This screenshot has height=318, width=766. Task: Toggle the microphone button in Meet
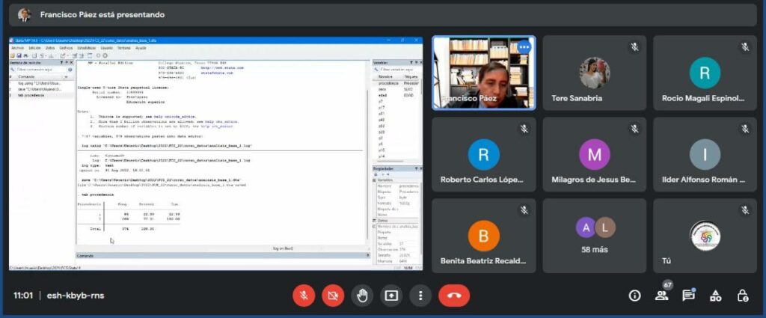coord(304,296)
